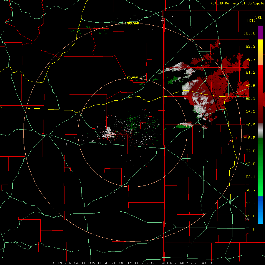Click the -94.2 legend value
The height and width of the screenshot is (265, 265).
tap(249, 203)
